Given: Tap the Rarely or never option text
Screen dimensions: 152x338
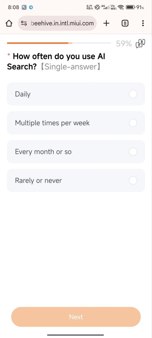Looking at the screenshot, I should click(38, 181).
